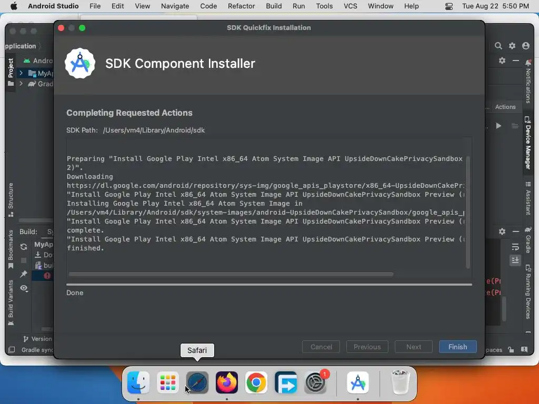Open the Tools menu
The image size is (539, 404).
(324, 6)
